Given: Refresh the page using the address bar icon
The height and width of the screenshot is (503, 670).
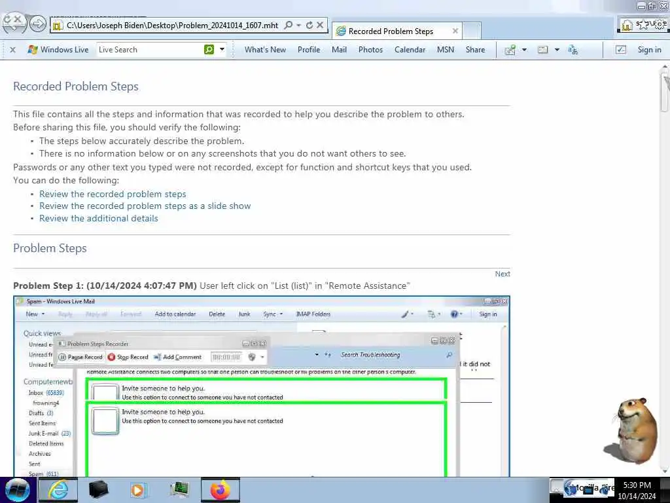Looking at the screenshot, I should [309, 26].
